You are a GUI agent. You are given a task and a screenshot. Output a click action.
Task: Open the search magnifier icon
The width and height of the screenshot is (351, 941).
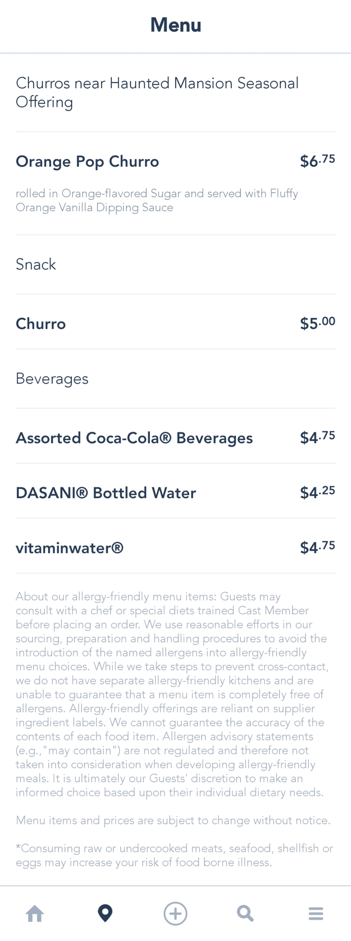[245, 914]
